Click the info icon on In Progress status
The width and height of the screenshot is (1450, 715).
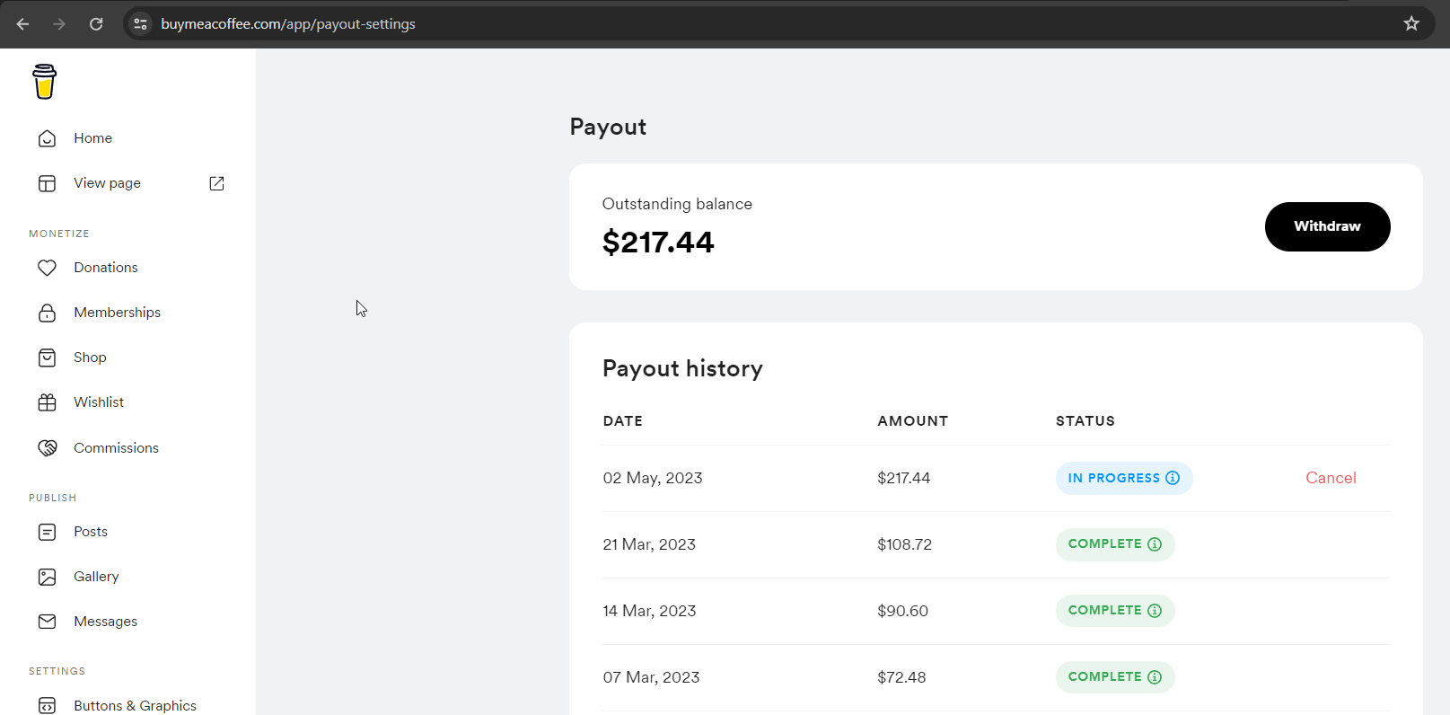point(1173,478)
